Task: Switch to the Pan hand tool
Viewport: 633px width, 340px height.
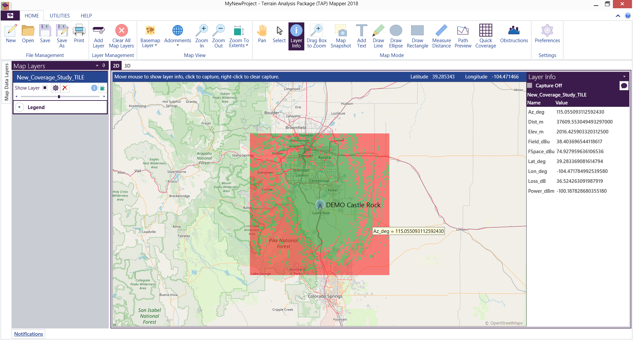Action: pos(262,34)
